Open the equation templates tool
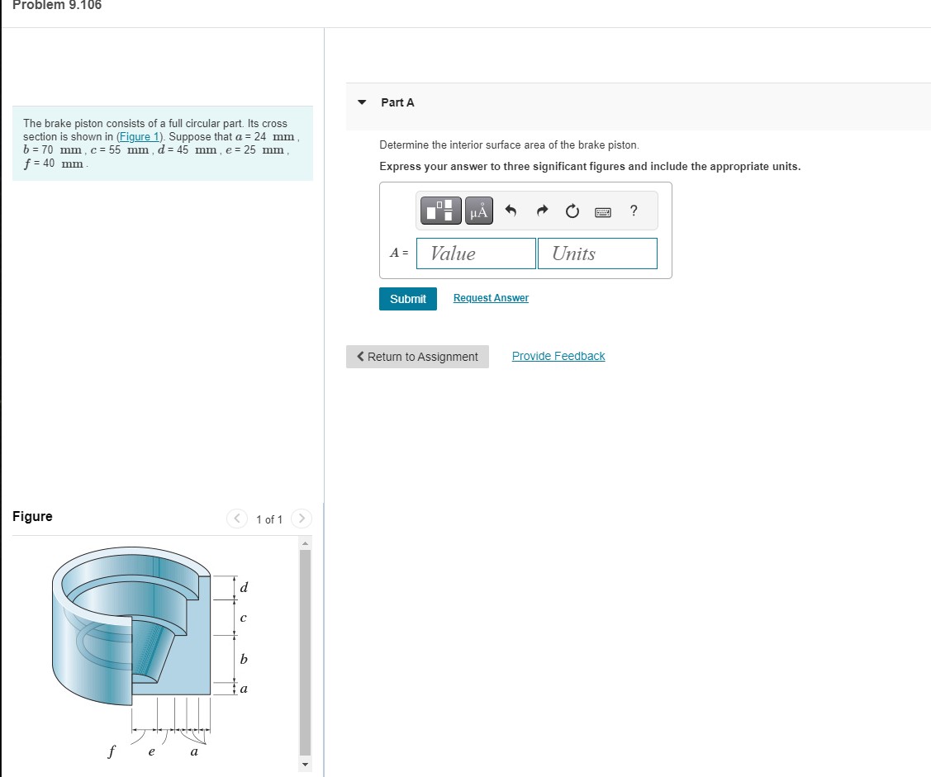This screenshot has height=777, width=931. [440, 211]
